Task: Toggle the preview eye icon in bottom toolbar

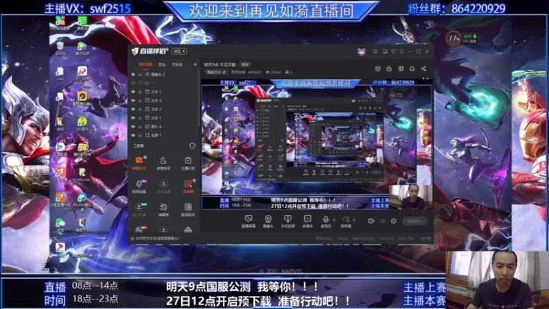Action: coord(383,221)
